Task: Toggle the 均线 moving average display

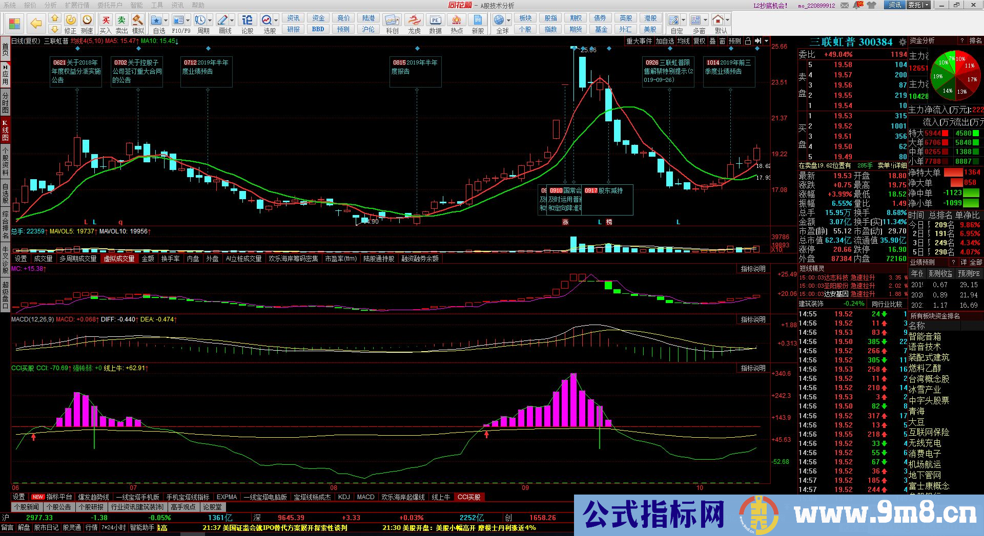Action: point(684,41)
